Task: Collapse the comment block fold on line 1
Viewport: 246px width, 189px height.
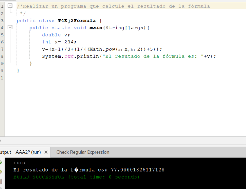Action: [x=10, y=6]
